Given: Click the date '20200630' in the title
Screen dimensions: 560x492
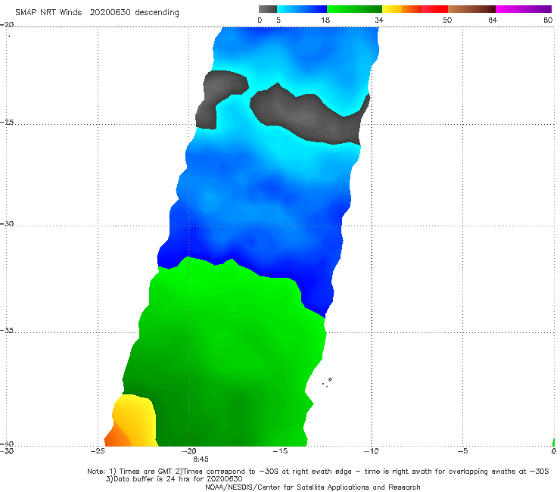Looking at the screenshot, I should tap(110, 12).
